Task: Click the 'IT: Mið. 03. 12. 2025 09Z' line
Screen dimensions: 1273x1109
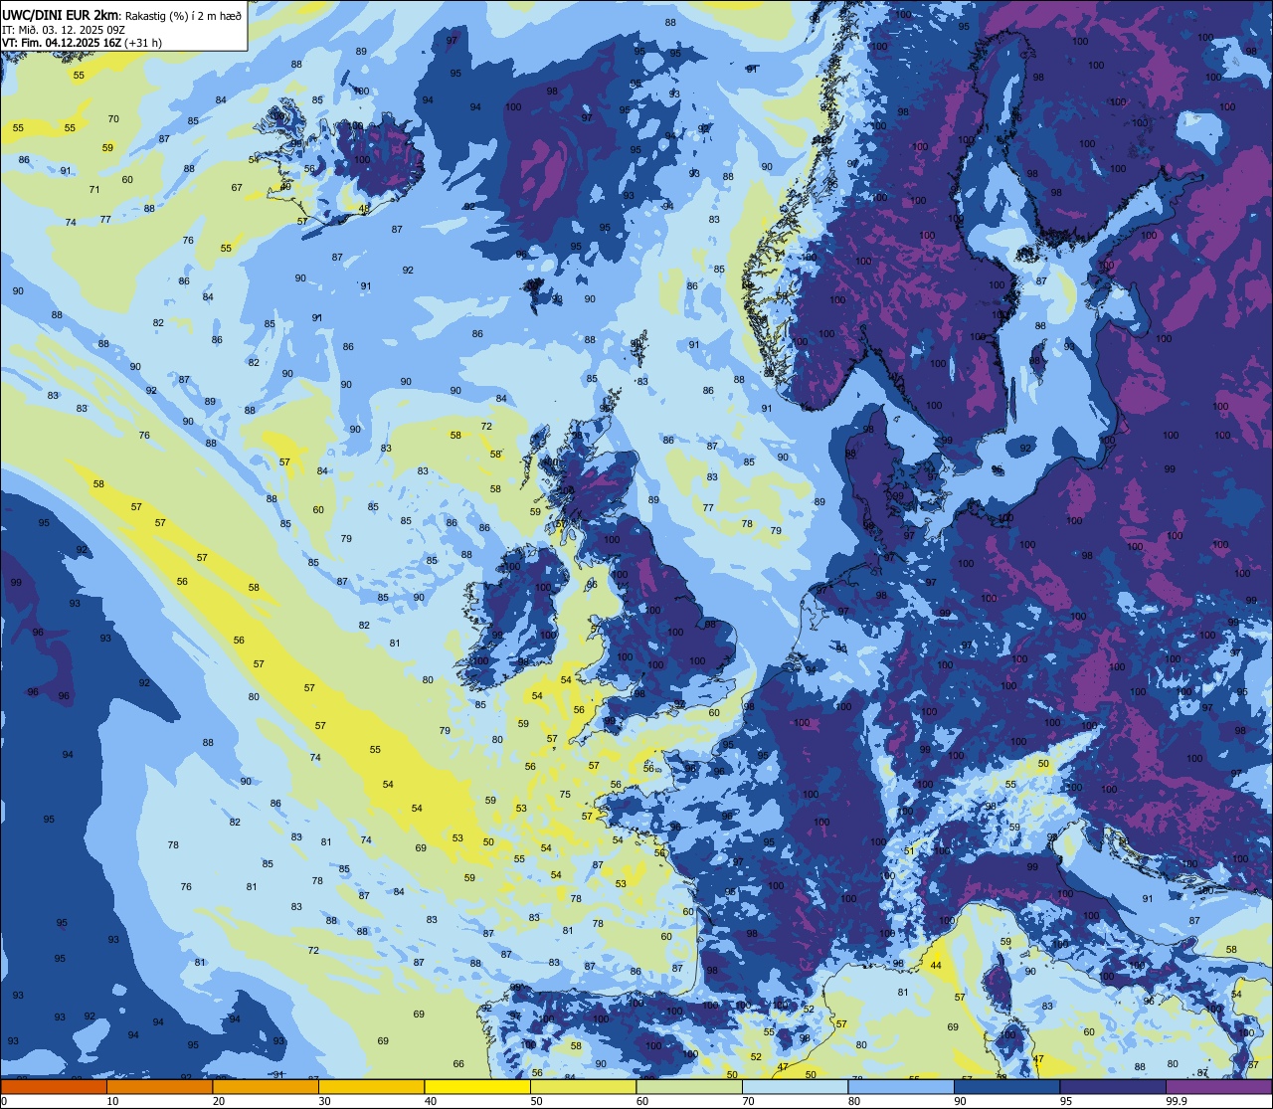Action: pyautogui.click(x=63, y=31)
